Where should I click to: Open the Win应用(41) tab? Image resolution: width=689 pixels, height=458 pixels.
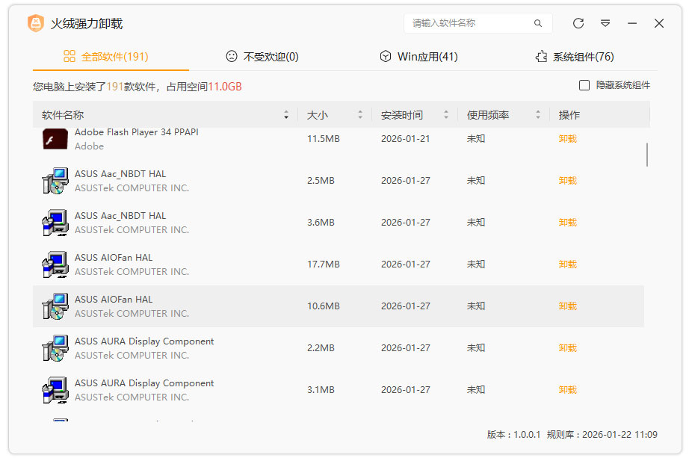tap(418, 57)
